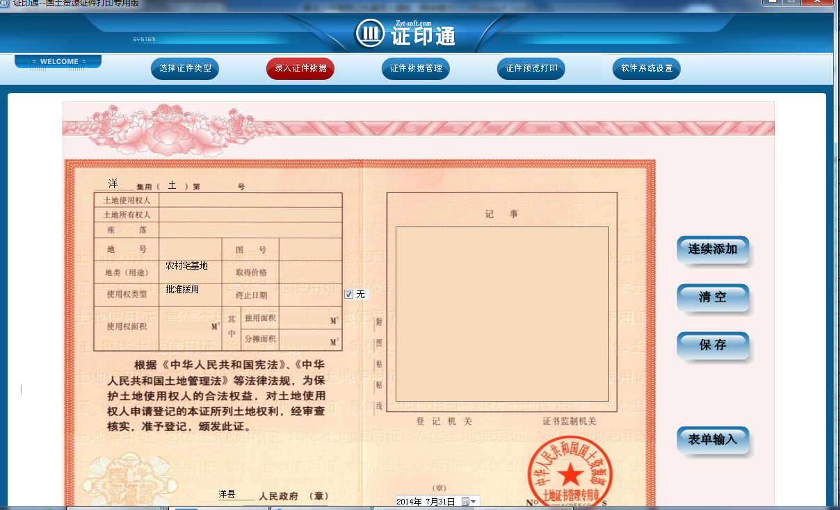Focus the 座落 location input field
840x510 pixels.
[250, 230]
